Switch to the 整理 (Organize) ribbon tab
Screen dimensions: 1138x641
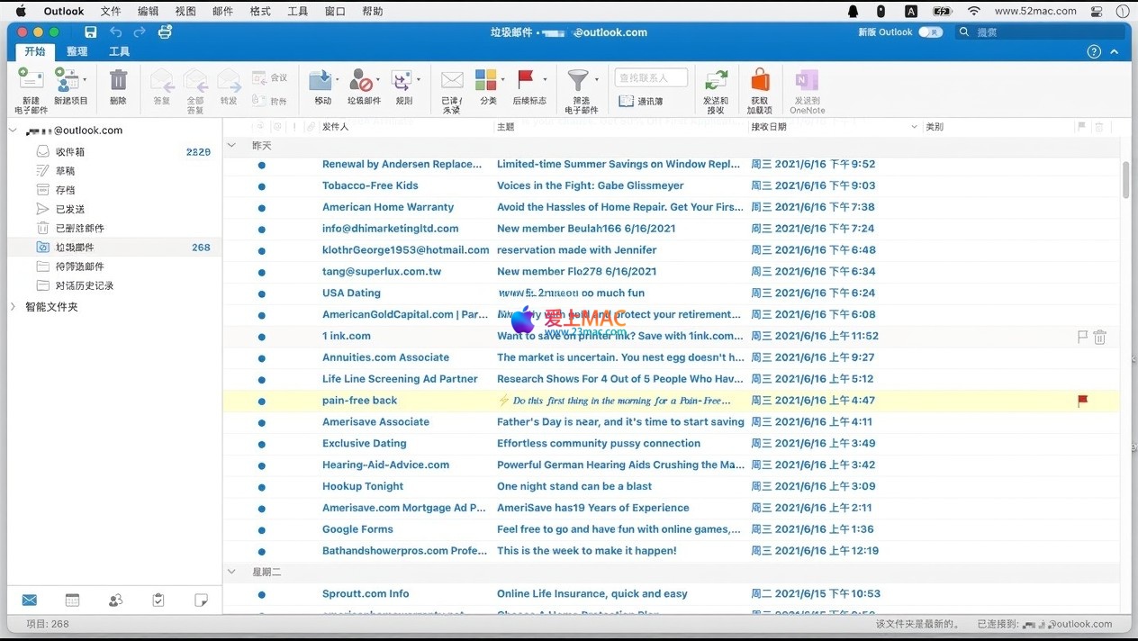(77, 51)
